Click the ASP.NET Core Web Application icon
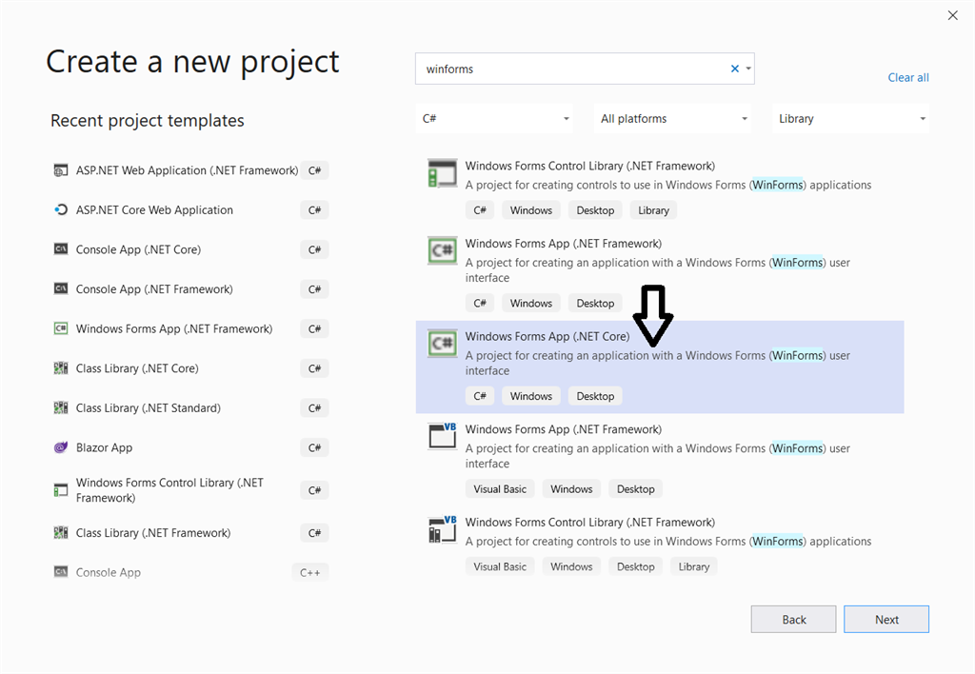The image size is (975, 674). click(x=61, y=210)
